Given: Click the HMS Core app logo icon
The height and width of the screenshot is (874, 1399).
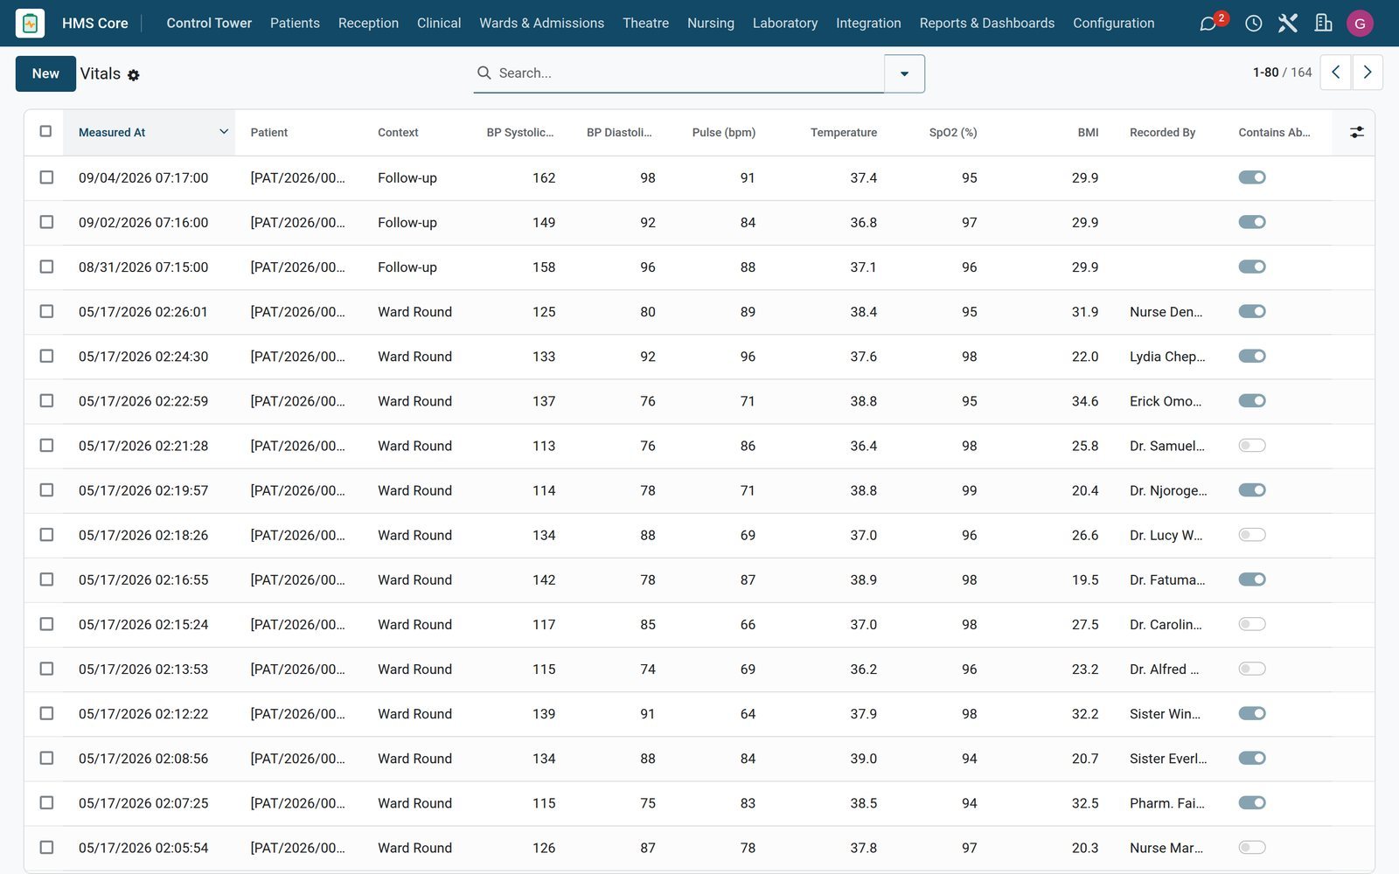Looking at the screenshot, I should [x=31, y=23].
